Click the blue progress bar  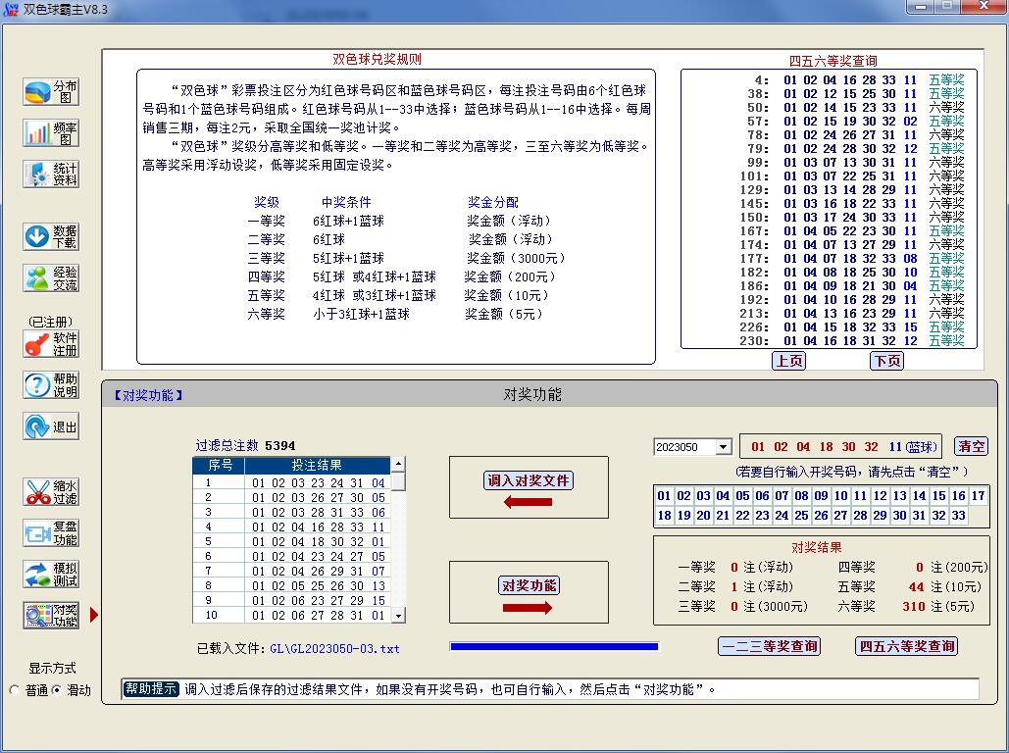(x=554, y=647)
